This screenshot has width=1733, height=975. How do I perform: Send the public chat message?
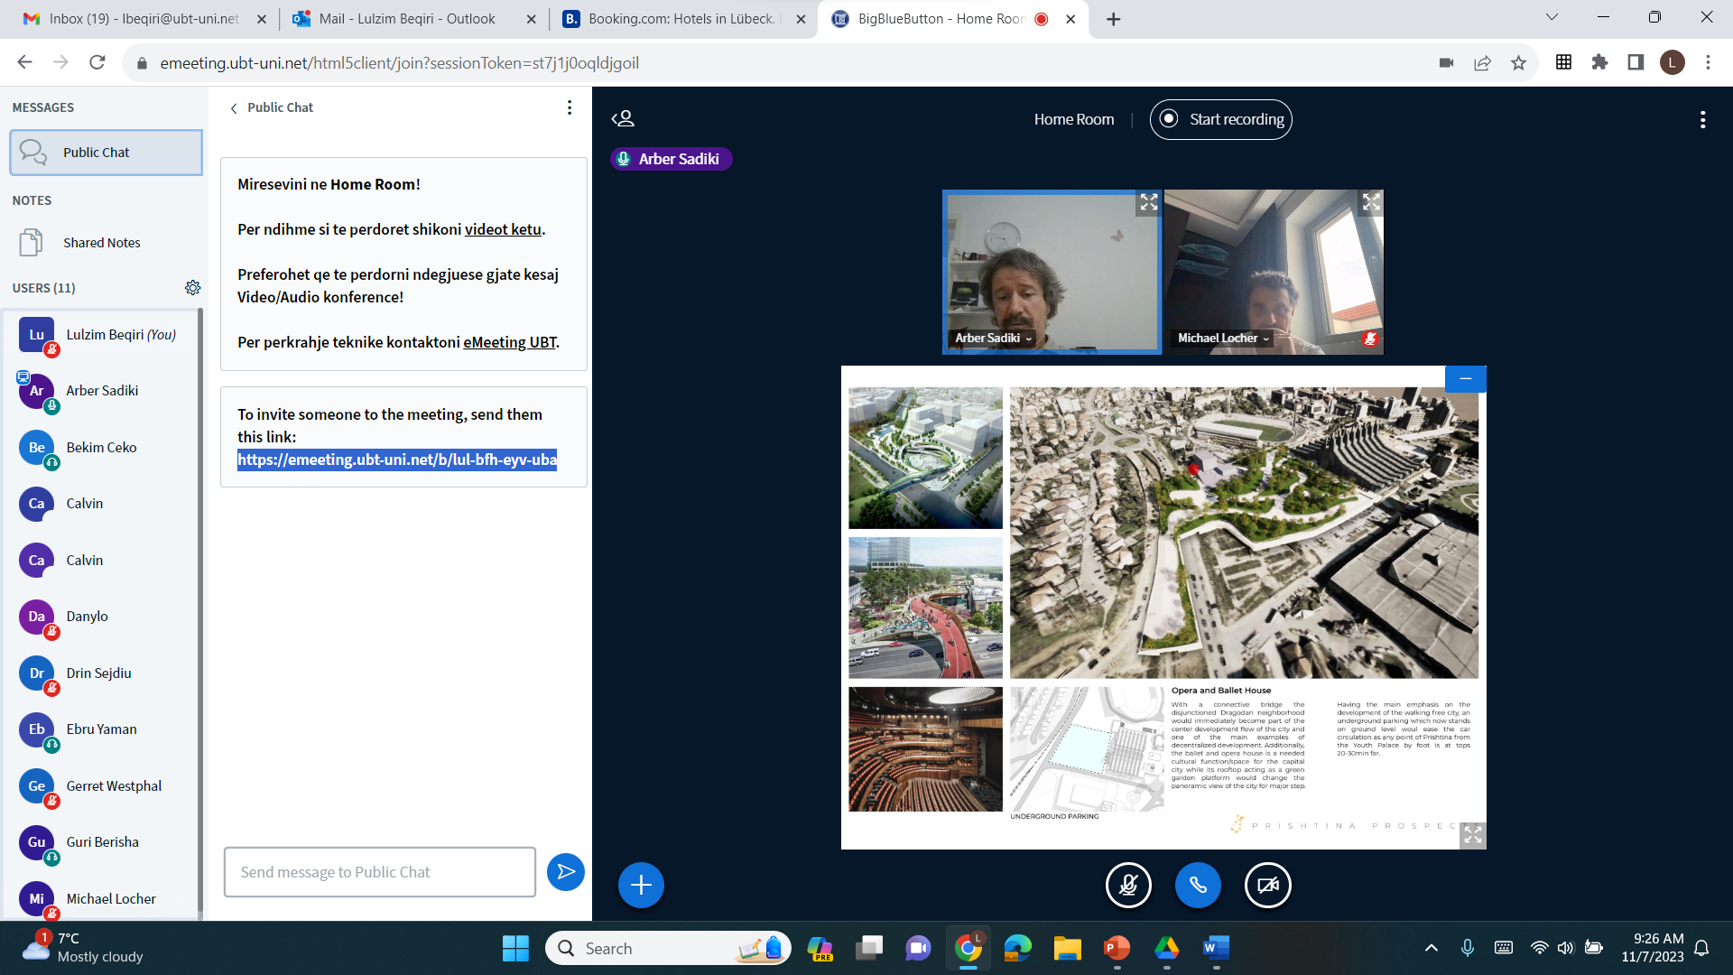pos(566,872)
